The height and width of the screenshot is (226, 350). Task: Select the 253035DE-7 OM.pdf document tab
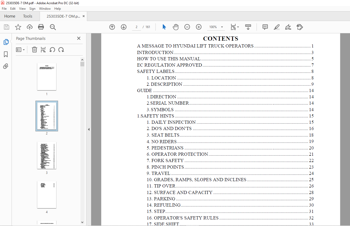pos(63,16)
